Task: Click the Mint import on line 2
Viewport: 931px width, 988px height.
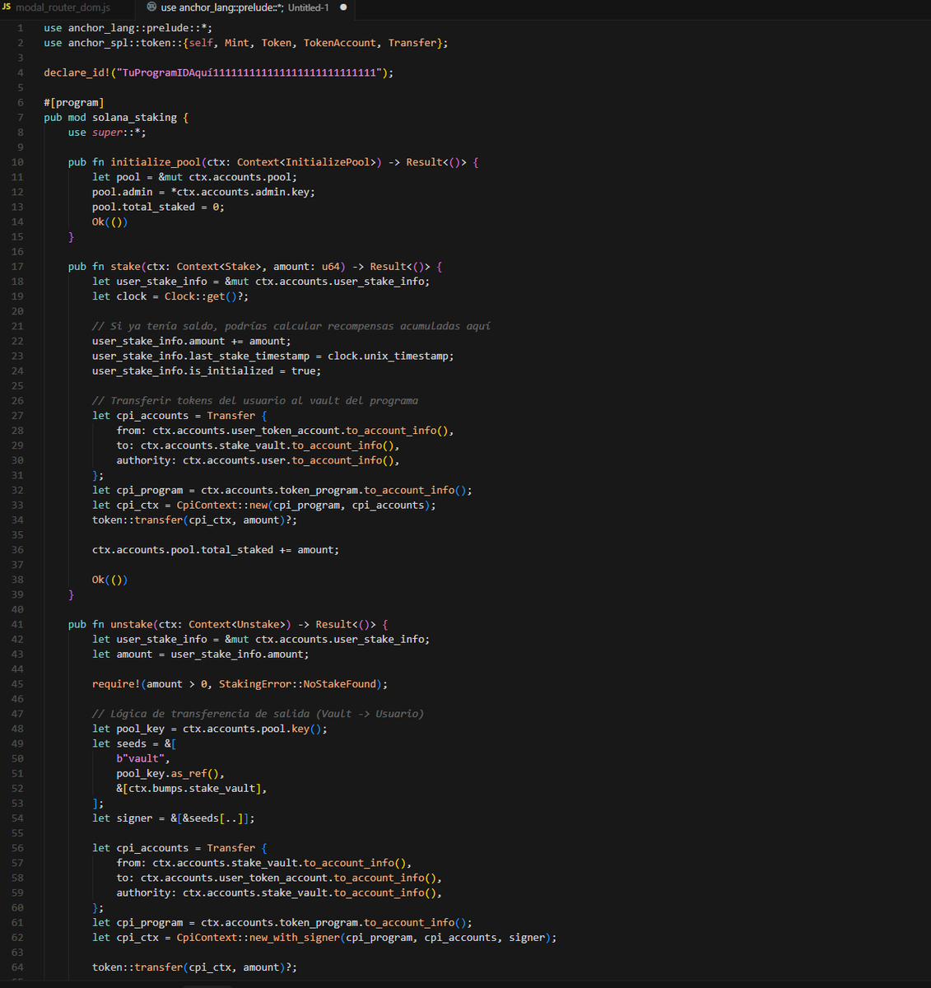Action: [x=237, y=43]
